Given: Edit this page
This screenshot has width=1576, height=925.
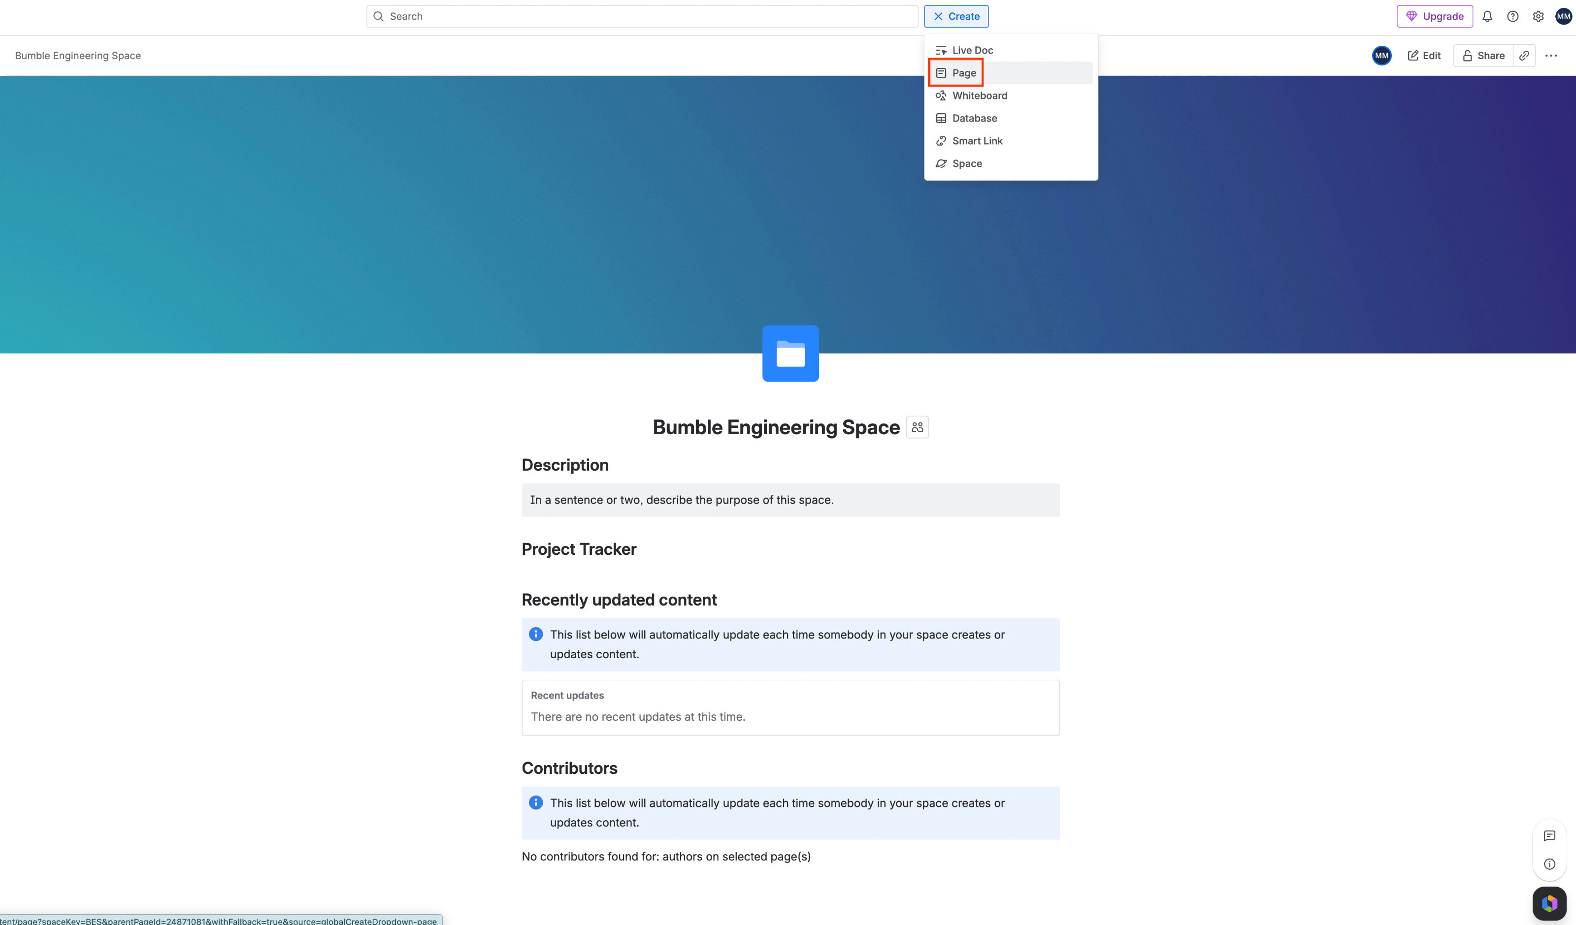Looking at the screenshot, I should [1424, 56].
